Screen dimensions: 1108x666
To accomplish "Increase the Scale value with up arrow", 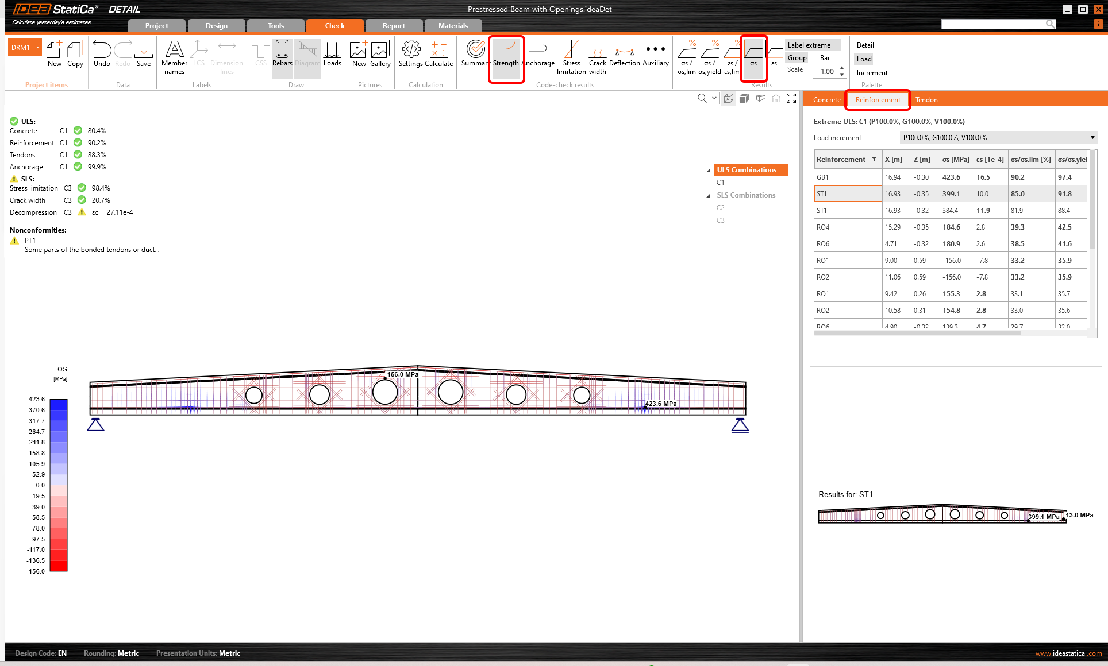I will coord(842,68).
